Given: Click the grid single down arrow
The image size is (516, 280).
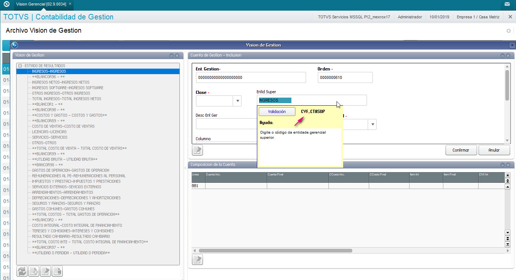Looking at the screenshot, I should (x=508, y=233).
